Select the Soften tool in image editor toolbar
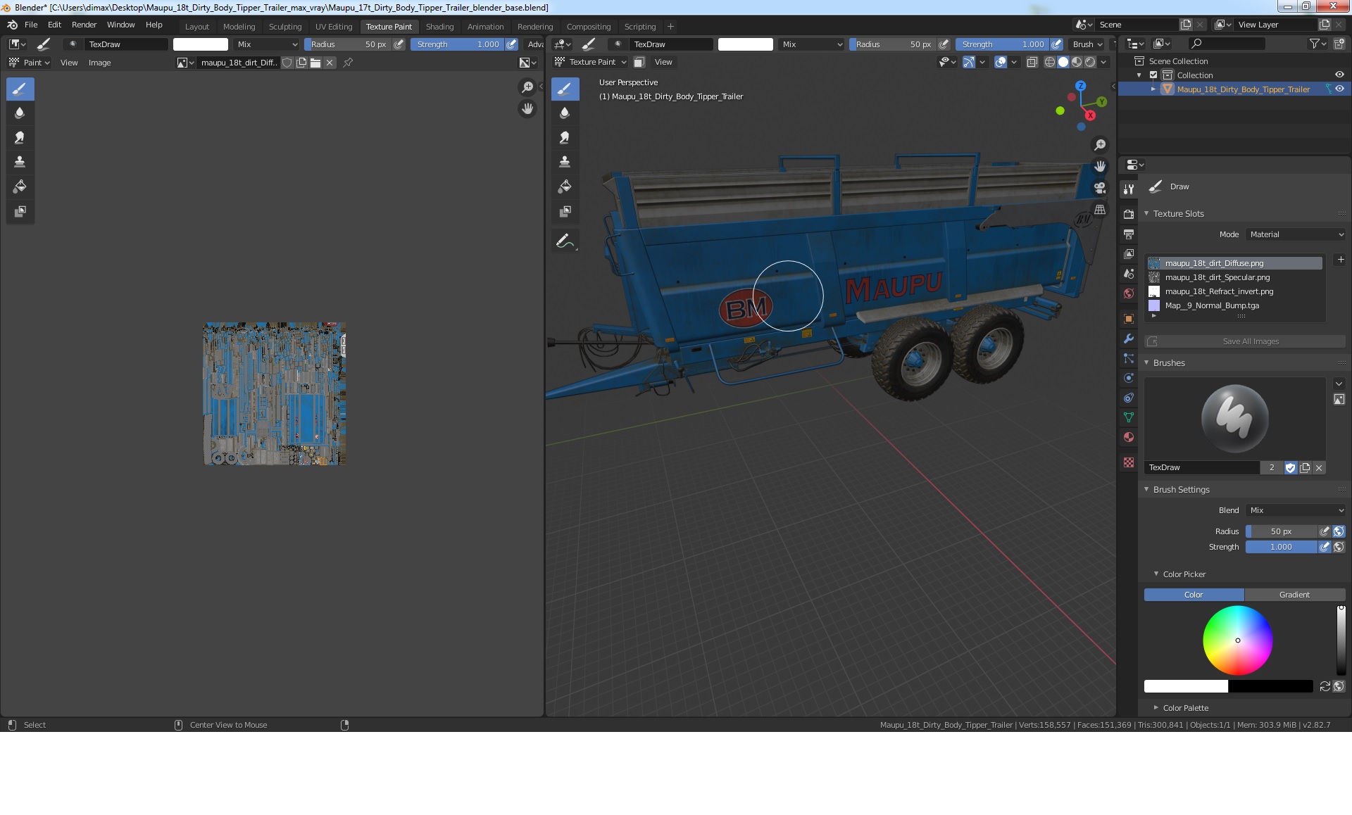The height and width of the screenshot is (815, 1352). pos(20,113)
